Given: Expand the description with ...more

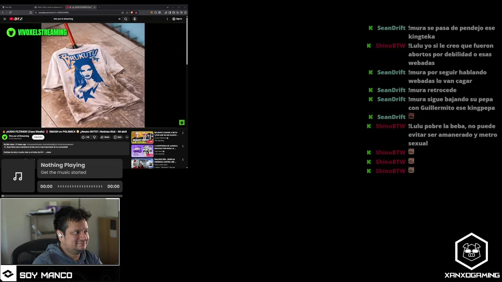Looking at the screenshot, I should (48, 152).
